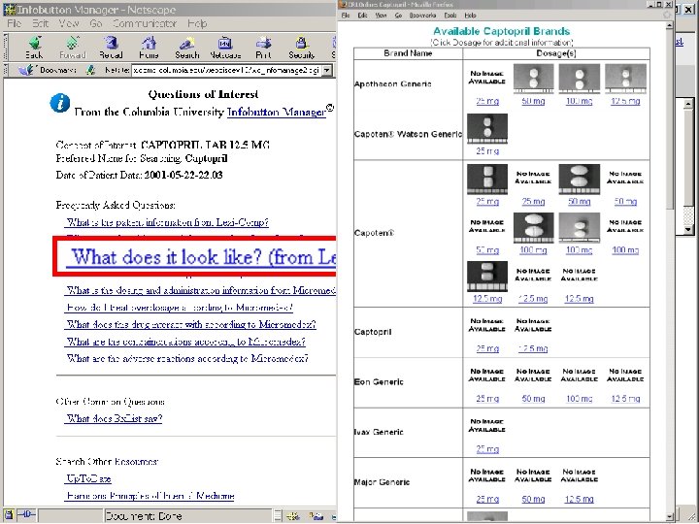The image size is (699, 524).
Task: Open the Bookmarks menu in Firefox window
Action: pyautogui.click(x=422, y=16)
